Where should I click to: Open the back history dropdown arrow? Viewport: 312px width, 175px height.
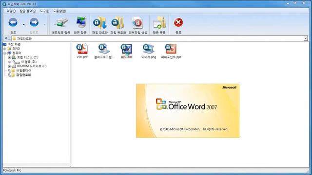pyautogui.click(x=24, y=24)
